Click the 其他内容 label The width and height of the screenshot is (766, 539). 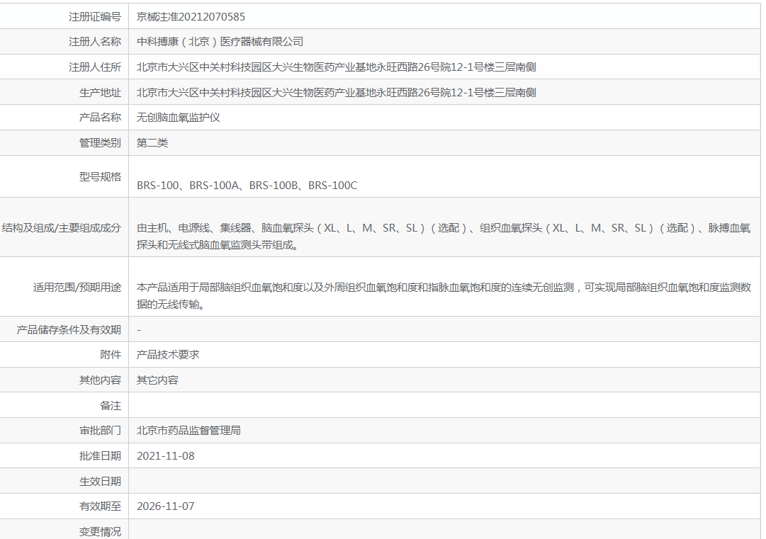coord(100,380)
